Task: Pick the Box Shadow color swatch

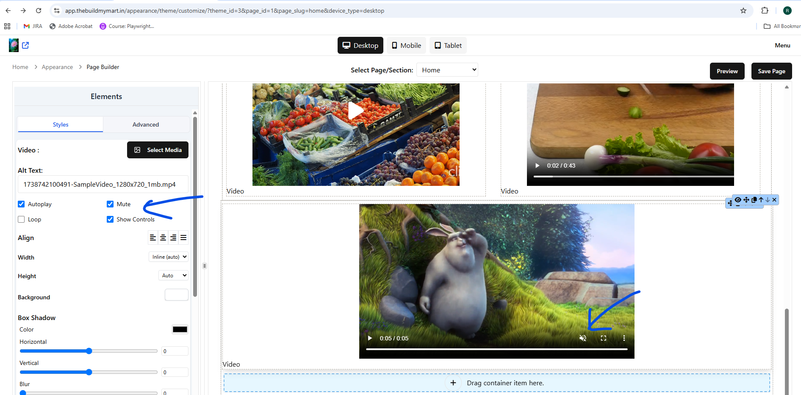Action: (x=180, y=329)
